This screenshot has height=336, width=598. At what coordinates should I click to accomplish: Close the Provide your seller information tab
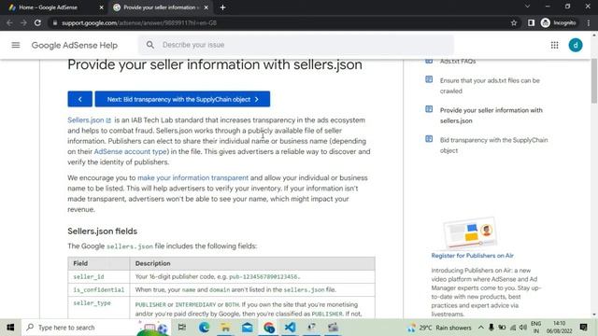[x=206, y=7]
